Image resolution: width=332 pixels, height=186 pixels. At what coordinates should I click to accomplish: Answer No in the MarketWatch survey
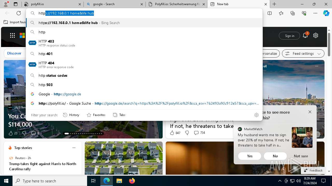pyautogui.click(x=275, y=156)
